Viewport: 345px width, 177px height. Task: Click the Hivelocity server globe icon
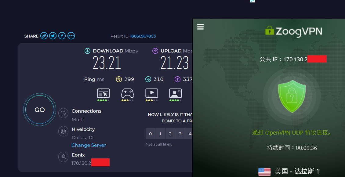[x=64, y=132]
